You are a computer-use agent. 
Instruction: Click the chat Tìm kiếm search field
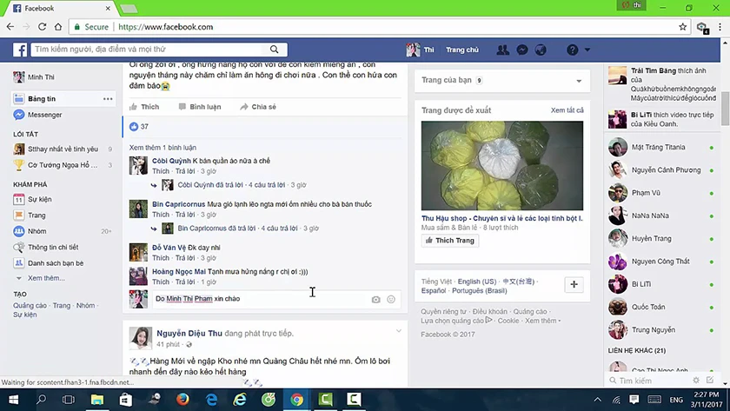[x=649, y=381]
